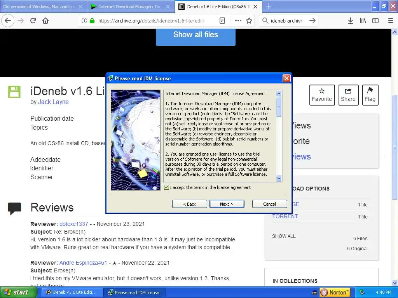The image size is (398, 298).
Task: Open page actions three-dot menu
Action: pyautogui.click(x=238, y=21)
